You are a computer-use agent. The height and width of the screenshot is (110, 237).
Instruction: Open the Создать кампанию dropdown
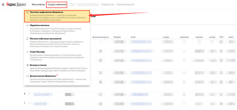point(57,5)
